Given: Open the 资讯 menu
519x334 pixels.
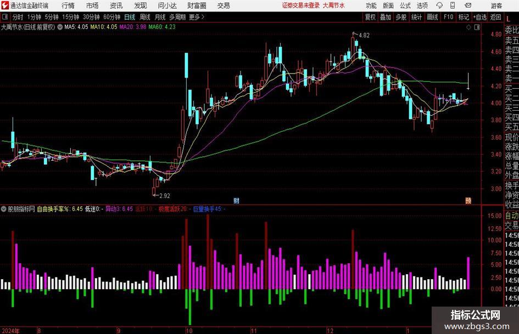Looking at the screenshot, I should point(116,5).
